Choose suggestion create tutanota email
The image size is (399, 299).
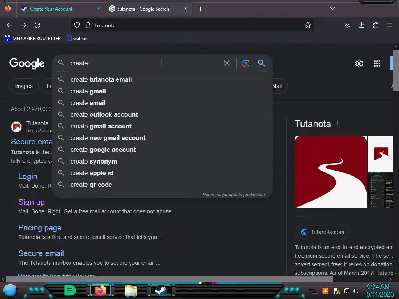[162, 79]
